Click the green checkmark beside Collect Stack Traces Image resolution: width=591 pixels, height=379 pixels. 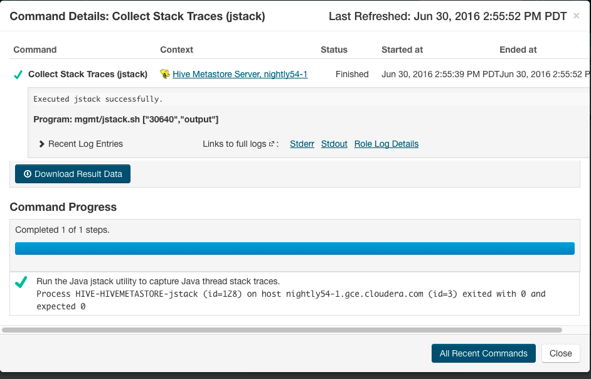[18, 75]
